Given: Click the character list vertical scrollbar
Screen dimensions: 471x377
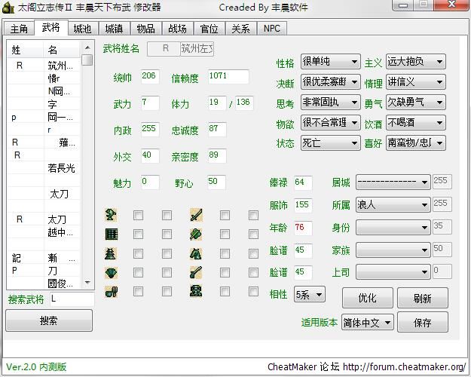Looking at the screenshot, I should [x=87, y=166].
